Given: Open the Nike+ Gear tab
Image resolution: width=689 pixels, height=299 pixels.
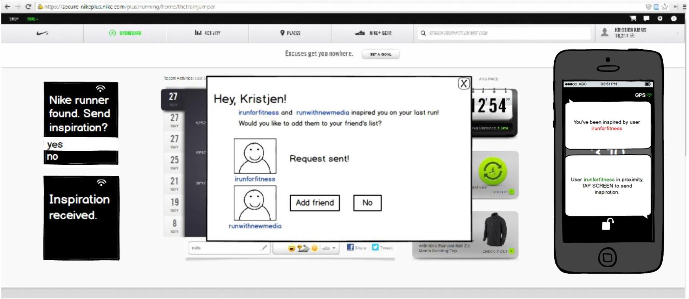Looking at the screenshot, I should pos(373,33).
